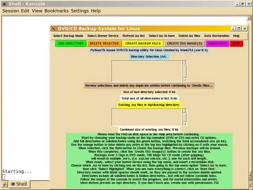Click the iso list scrollbar thumb
Image resolution: width=253 pixels, height=190 pixels.
pos(185,117)
